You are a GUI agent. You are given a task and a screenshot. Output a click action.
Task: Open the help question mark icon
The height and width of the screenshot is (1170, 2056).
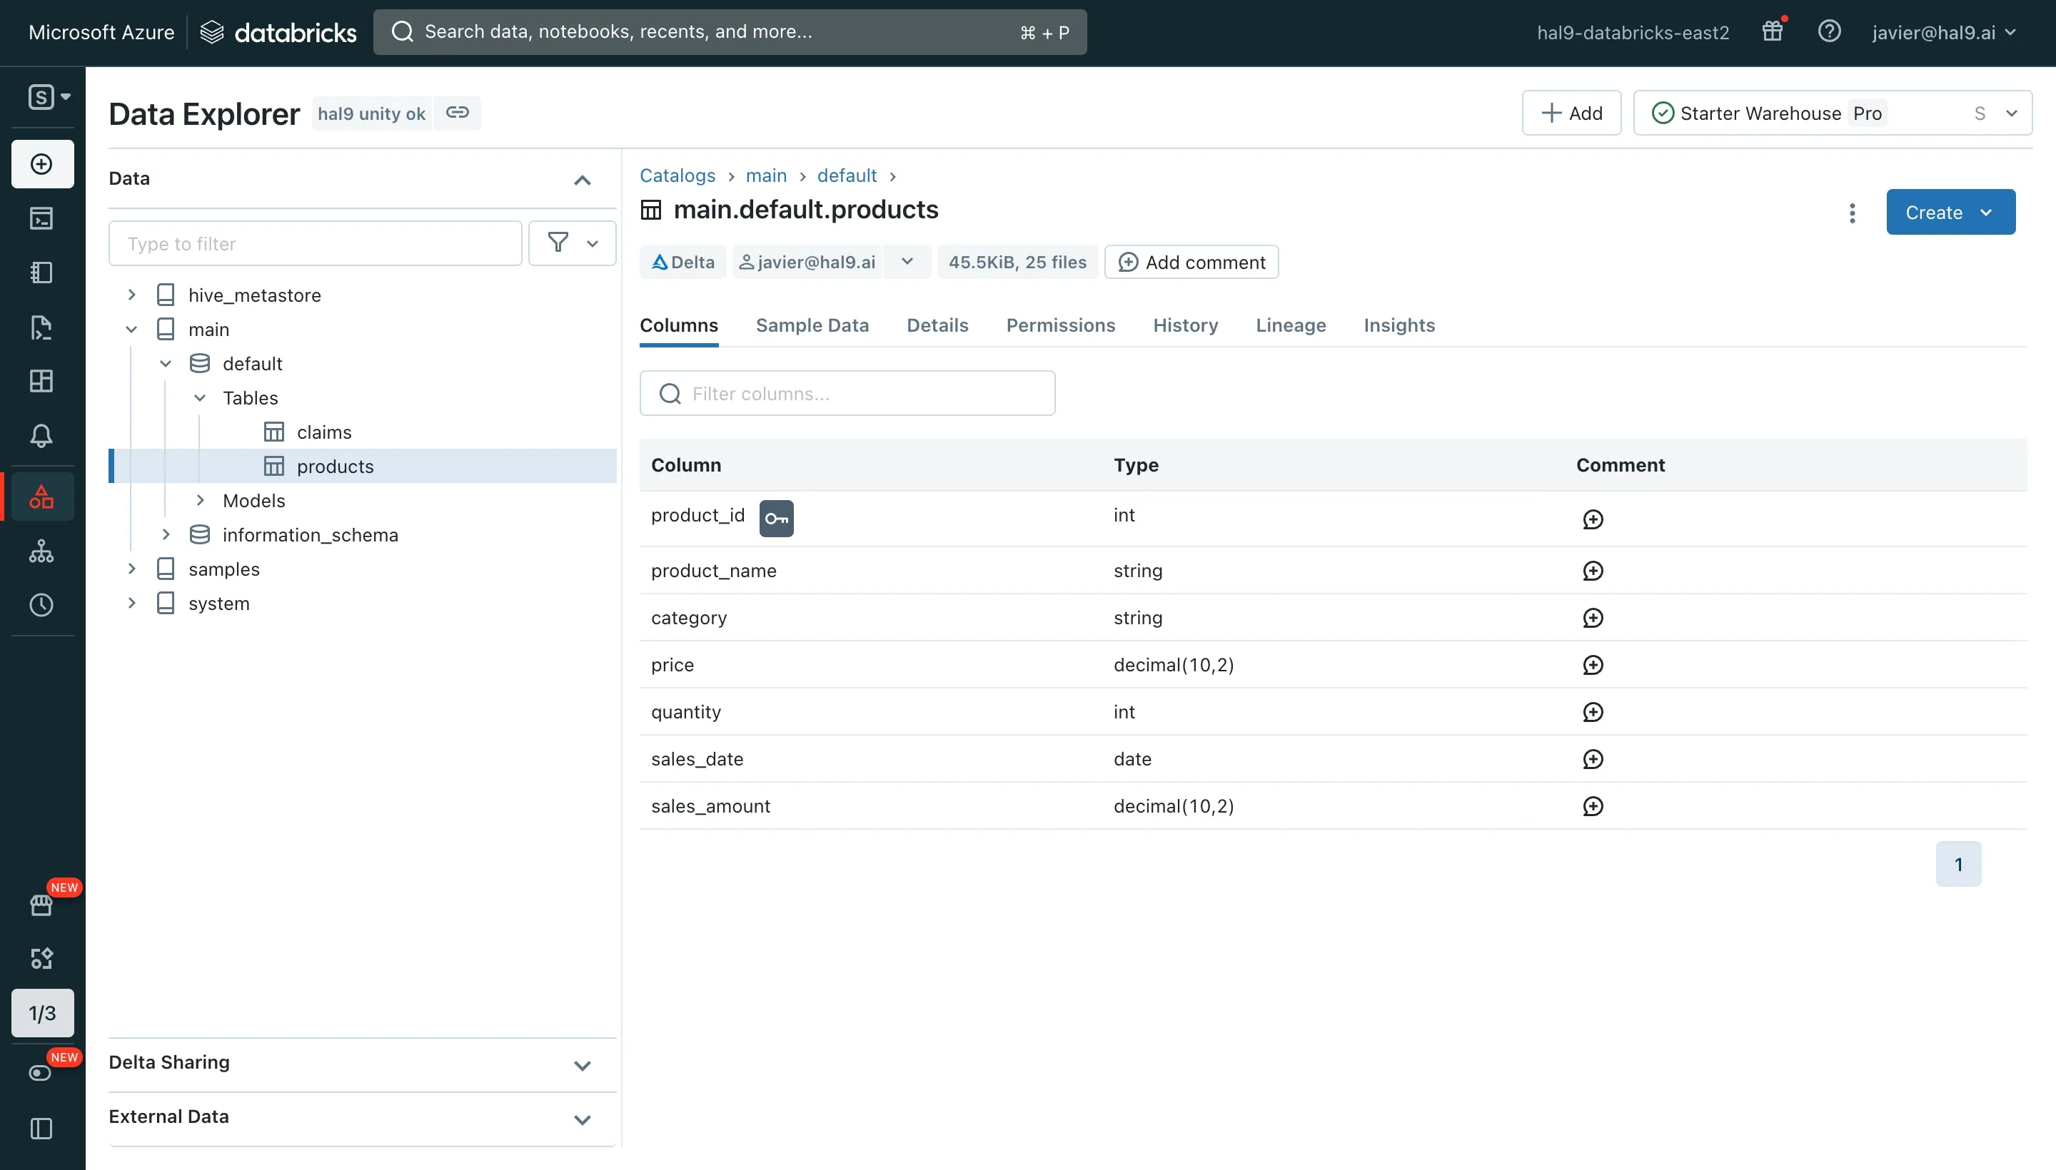[1828, 32]
